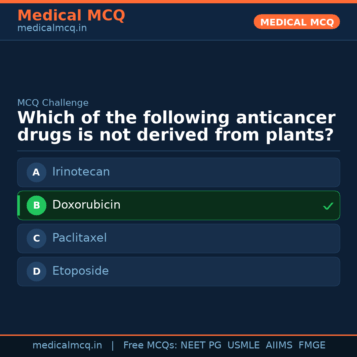
Task: Click the FMGE label in footer
Action: point(312,345)
